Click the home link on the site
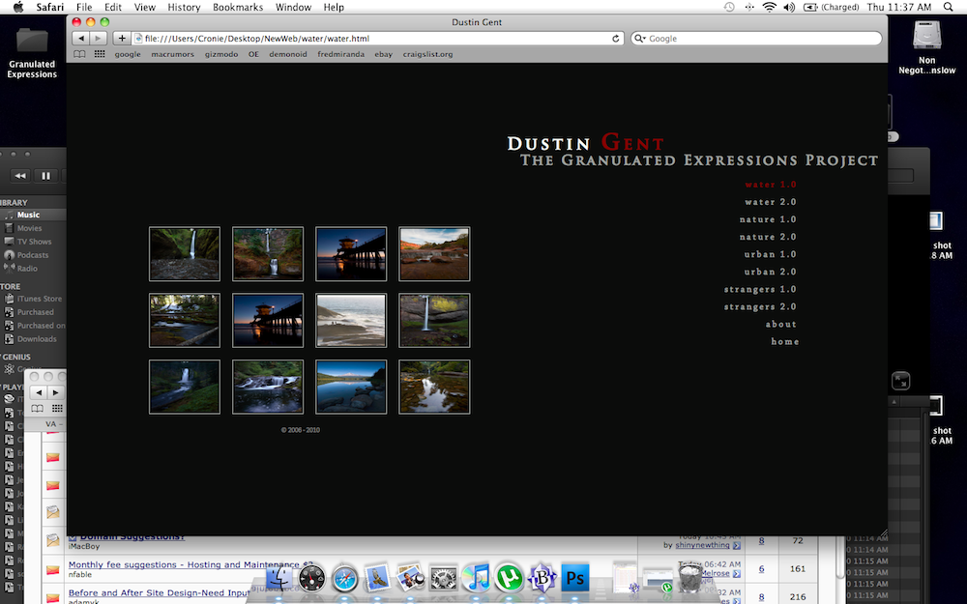Image resolution: width=967 pixels, height=604 pixels. tap(784, 341)
